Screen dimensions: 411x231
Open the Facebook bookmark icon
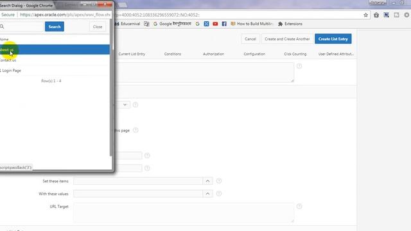[x=224, y=24]
